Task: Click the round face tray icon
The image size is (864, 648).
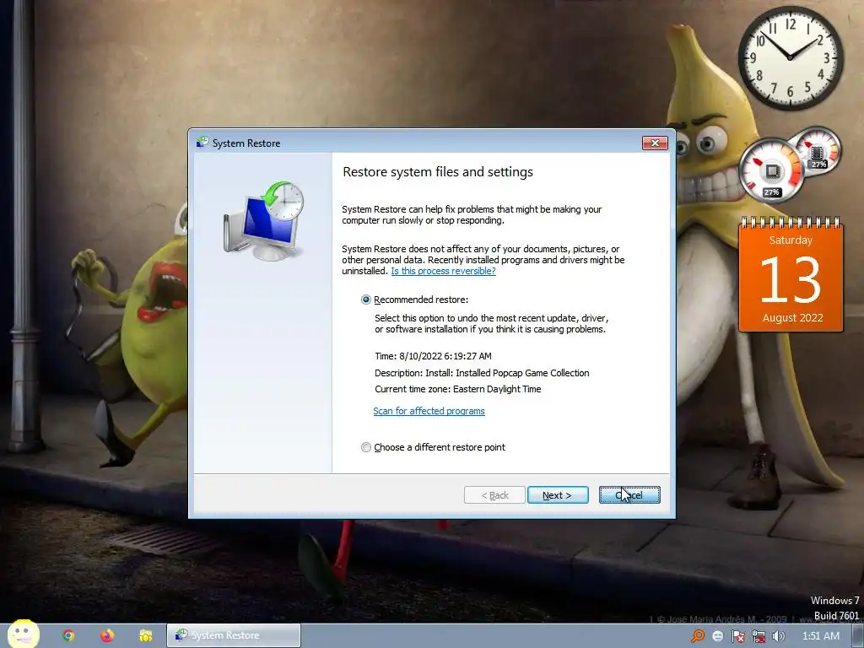Action: [x=717, y=636]
